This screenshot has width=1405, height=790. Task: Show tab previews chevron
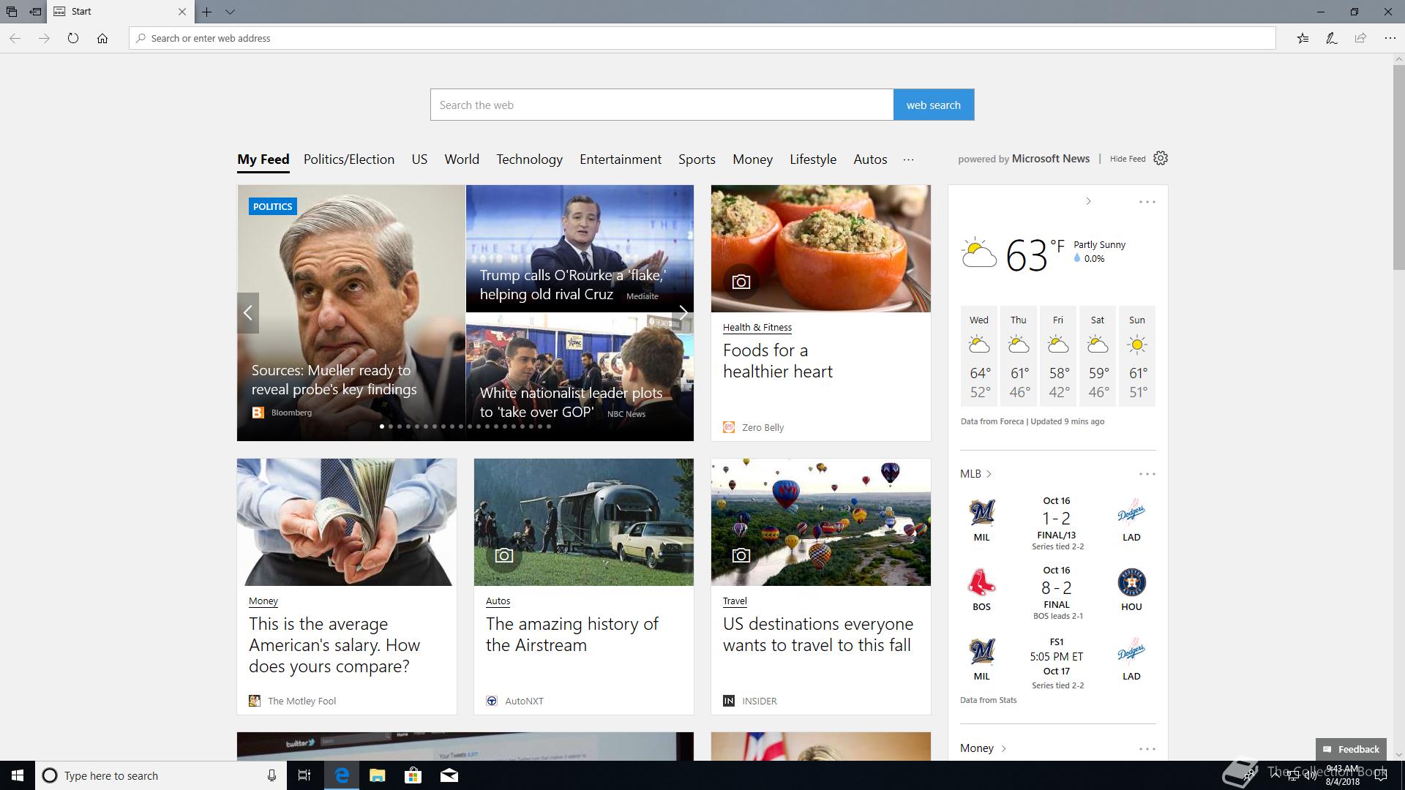(x=230, y=12)
